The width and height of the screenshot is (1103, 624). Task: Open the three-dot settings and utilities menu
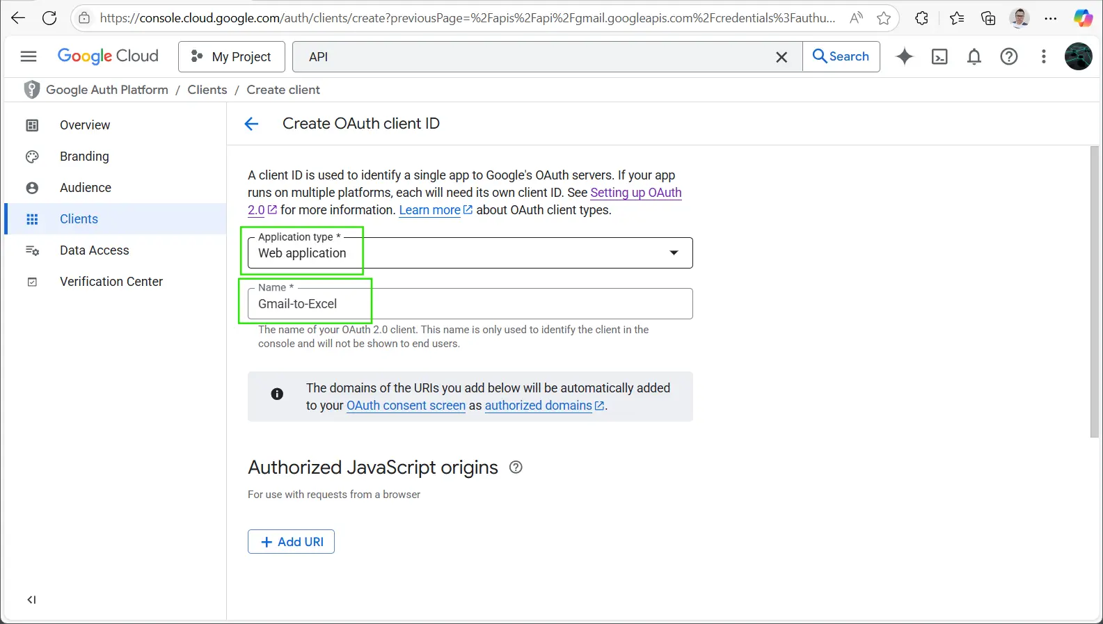1043,57
